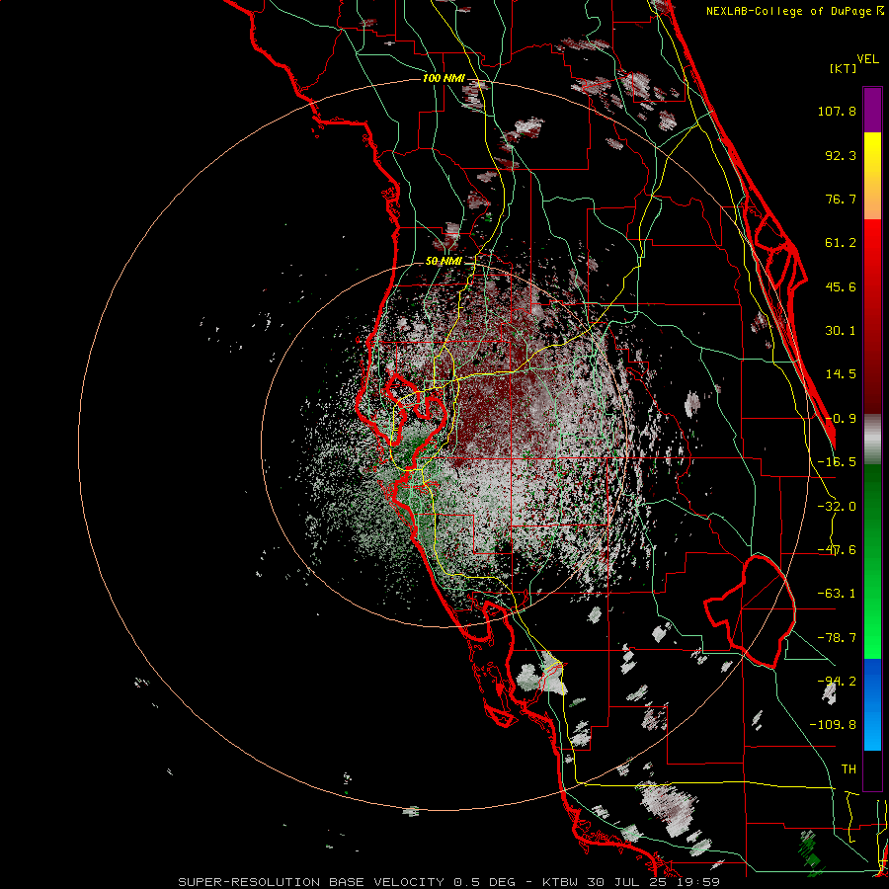
Task: Click the blue color bar segment
Action: click(872, 704)
